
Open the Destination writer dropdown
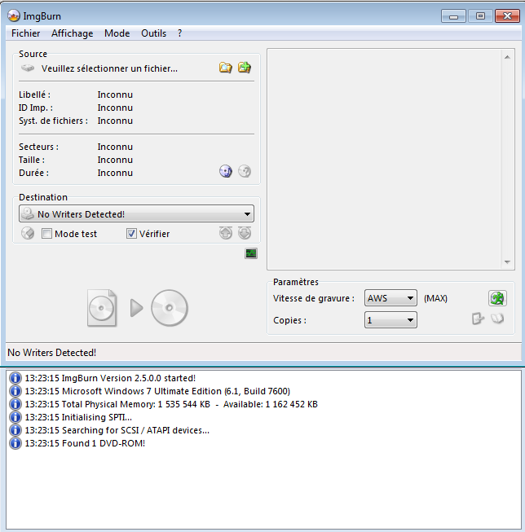(x=136, y=213)
